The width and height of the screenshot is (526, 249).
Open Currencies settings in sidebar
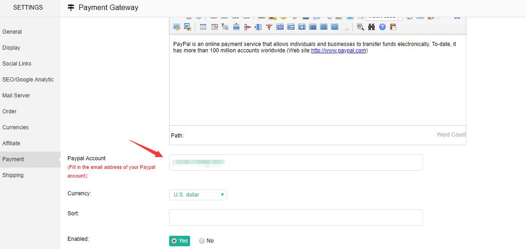click(15, 127)
